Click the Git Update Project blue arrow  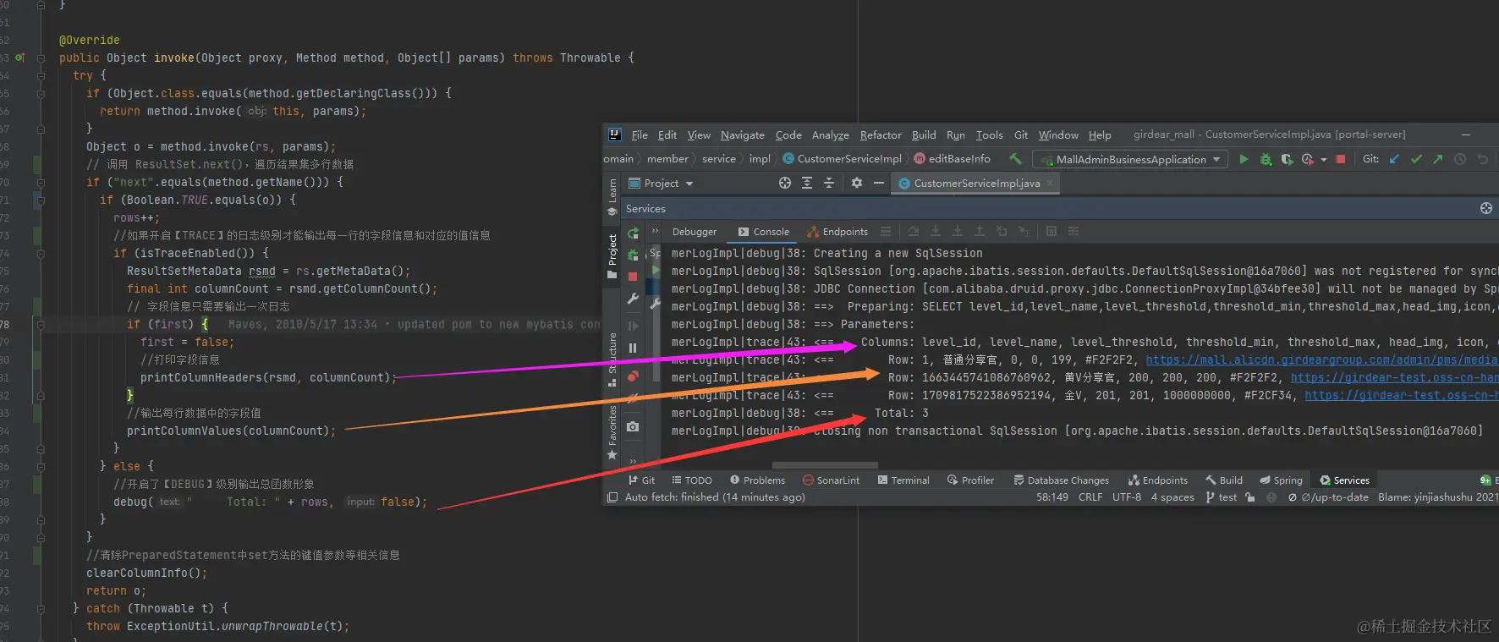pyautogui.click(x=1394, y=159)
